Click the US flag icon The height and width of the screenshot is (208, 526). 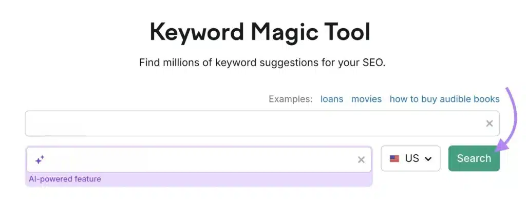pyautogui.click(x=394, y=158)
